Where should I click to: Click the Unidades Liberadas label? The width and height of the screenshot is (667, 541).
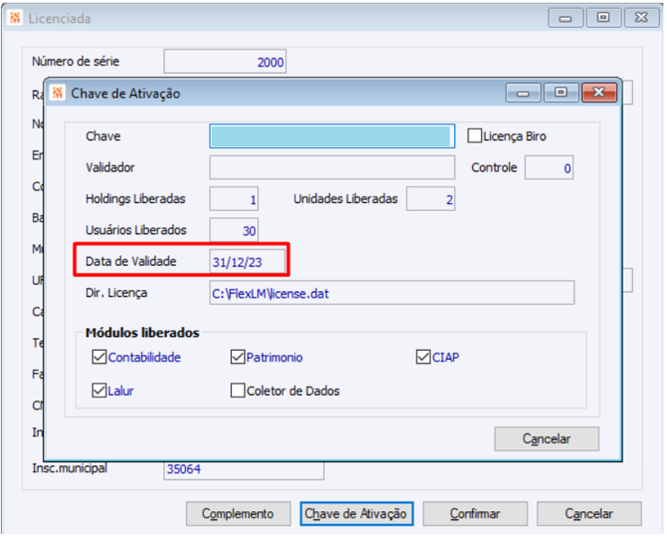(x=346, y=198)
